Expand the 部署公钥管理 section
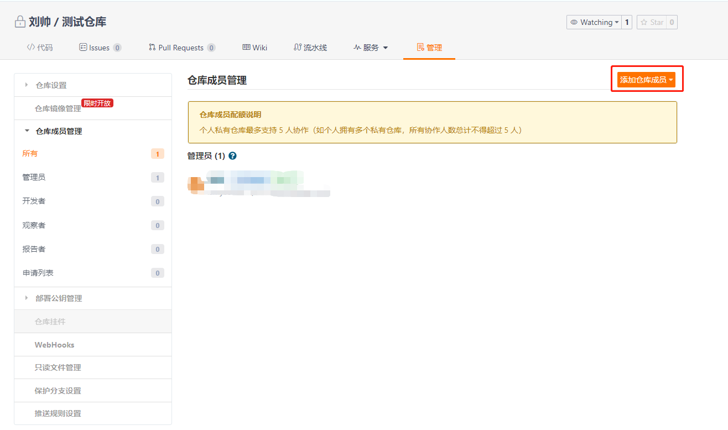 [93, 298]
